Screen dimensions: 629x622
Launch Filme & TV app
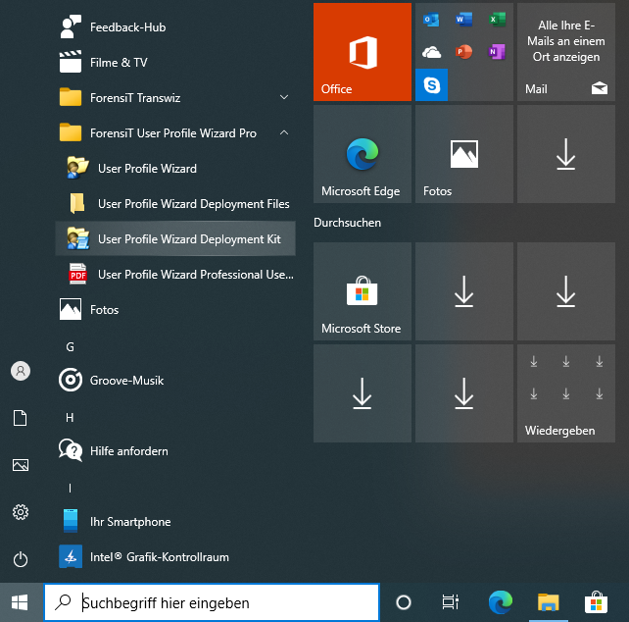point(175,63)
